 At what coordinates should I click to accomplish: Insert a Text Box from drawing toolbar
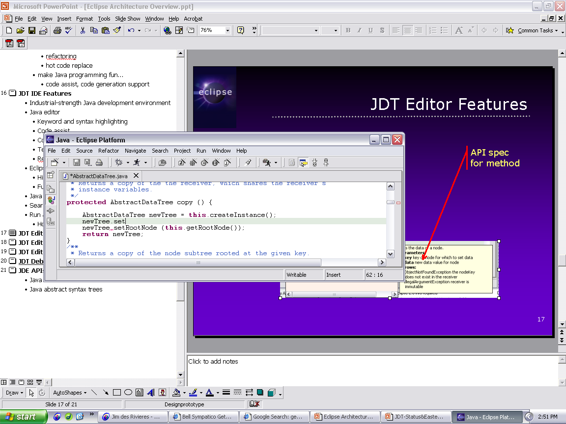point(139,393)
